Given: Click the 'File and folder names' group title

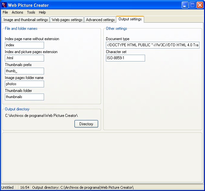Looking at the screenshot, I should point(21,28).
